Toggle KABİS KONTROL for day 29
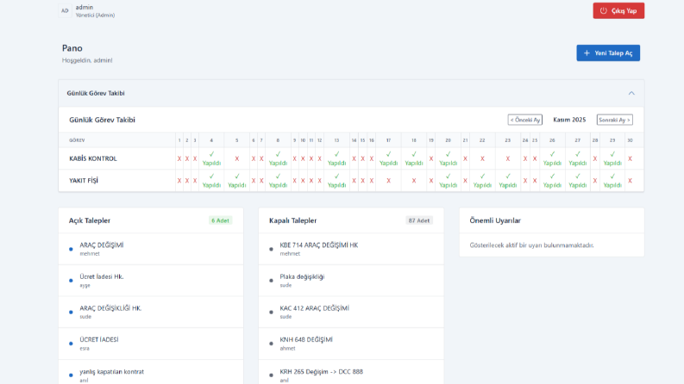684x384 pixels. tap(612, 158)
